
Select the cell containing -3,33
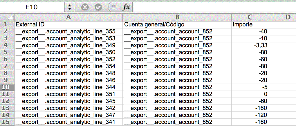coord(250,46)
